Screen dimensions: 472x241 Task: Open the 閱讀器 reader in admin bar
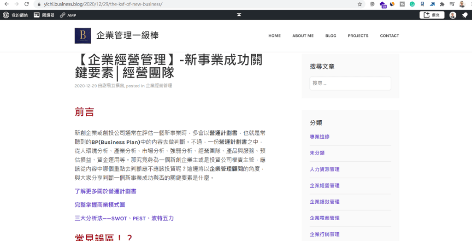click(44, 15)
